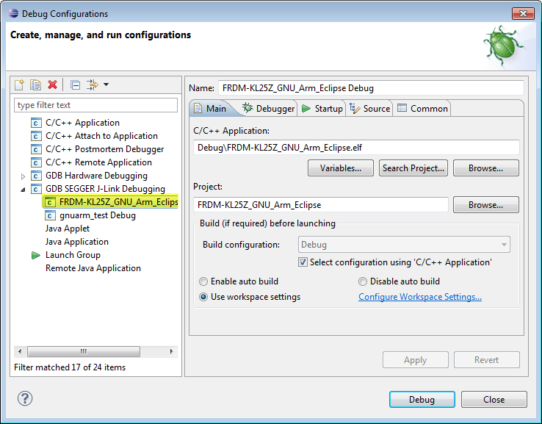Click the filter launch configurations icon
The image size is (542, 424).
93,85
